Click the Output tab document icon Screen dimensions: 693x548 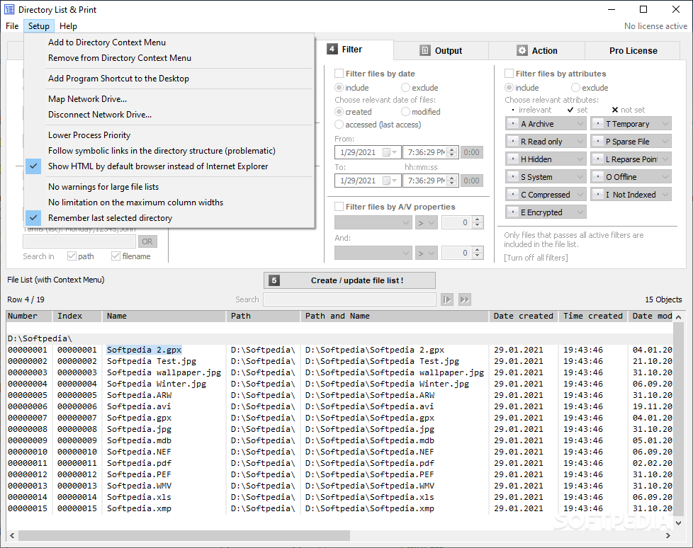[424, 50]
